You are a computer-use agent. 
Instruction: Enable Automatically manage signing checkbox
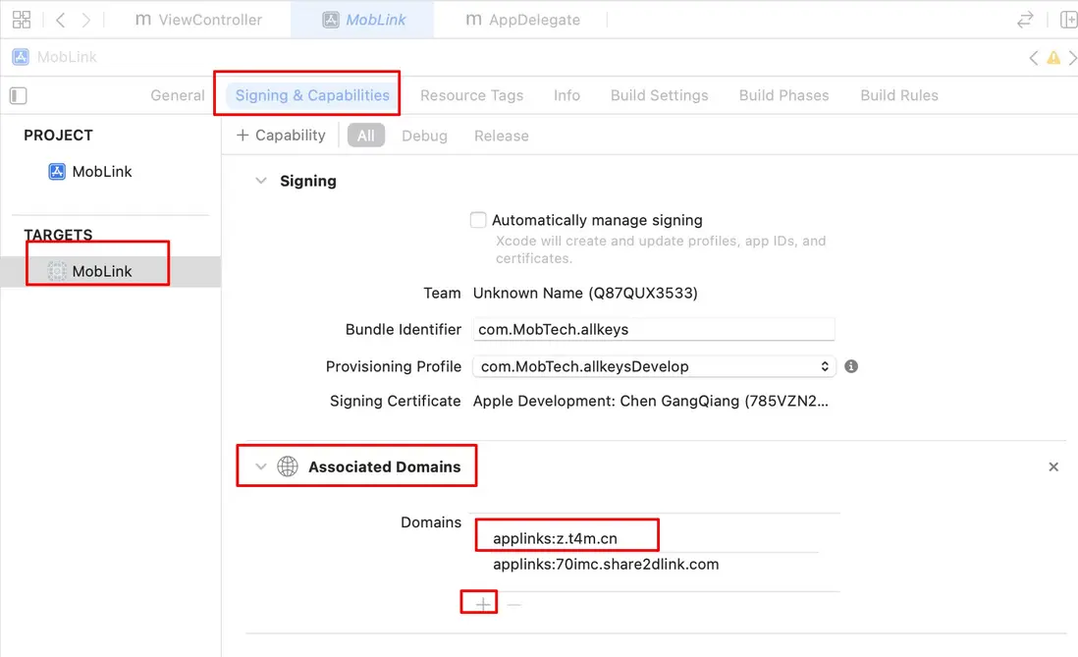click(478, 220)
